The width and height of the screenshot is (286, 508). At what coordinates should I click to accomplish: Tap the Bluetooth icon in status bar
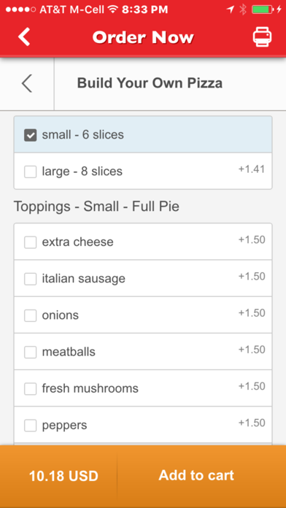click(x=243, y=9)
